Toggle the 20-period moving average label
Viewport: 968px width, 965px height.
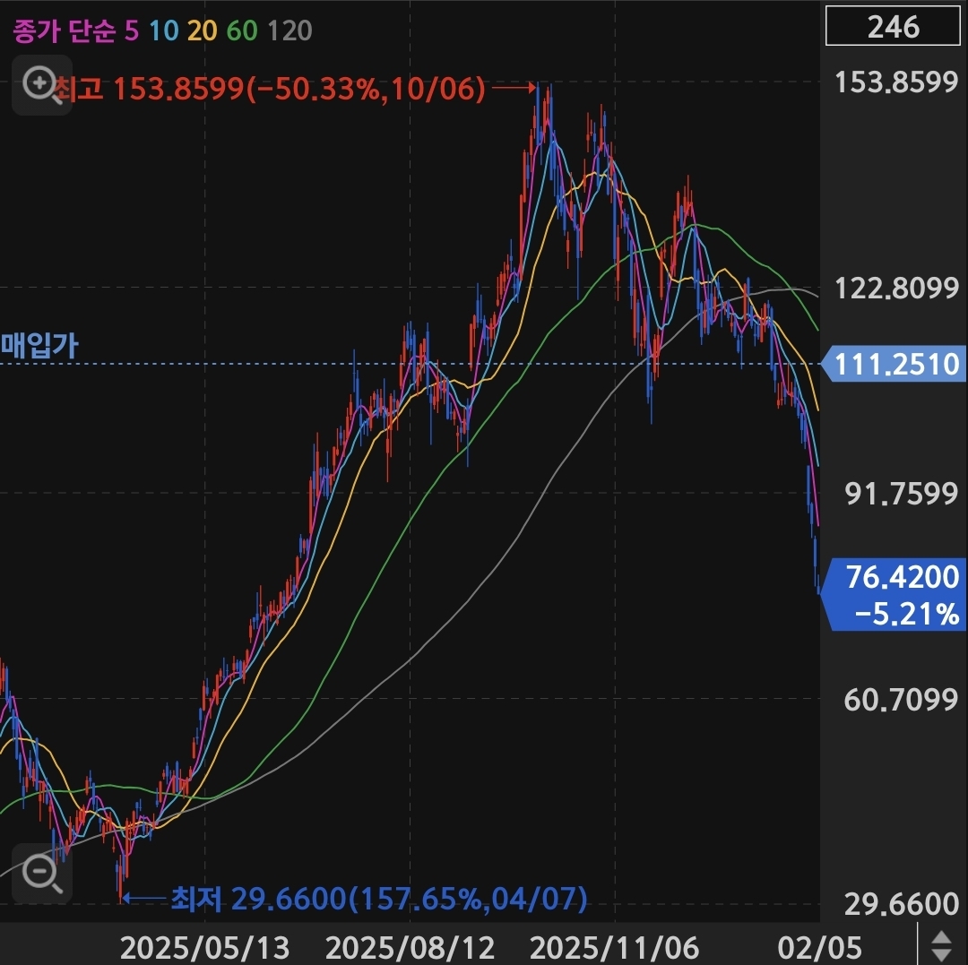point(203,30)
